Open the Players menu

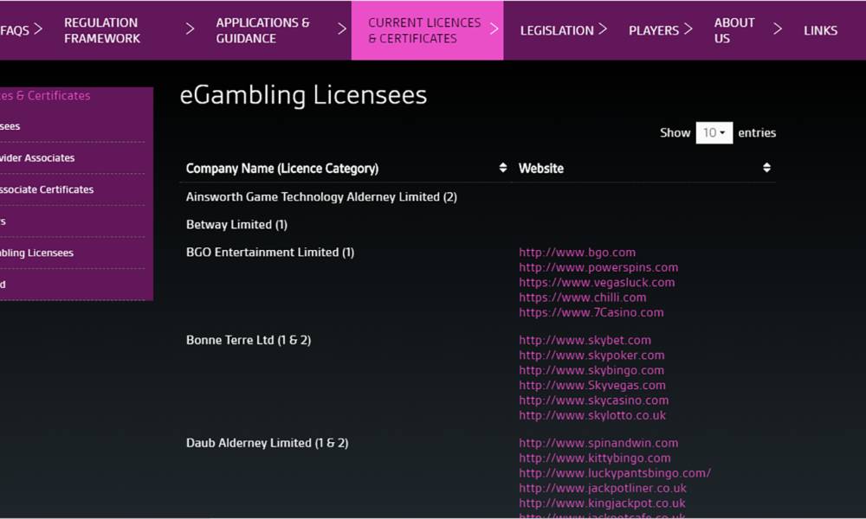tap(653, 30)
